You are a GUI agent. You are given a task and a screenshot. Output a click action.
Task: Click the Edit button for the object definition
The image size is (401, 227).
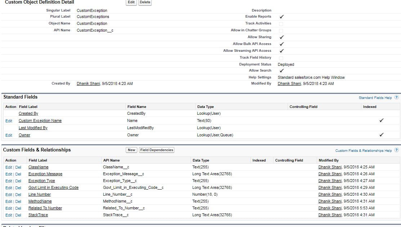tap(131, 3)
